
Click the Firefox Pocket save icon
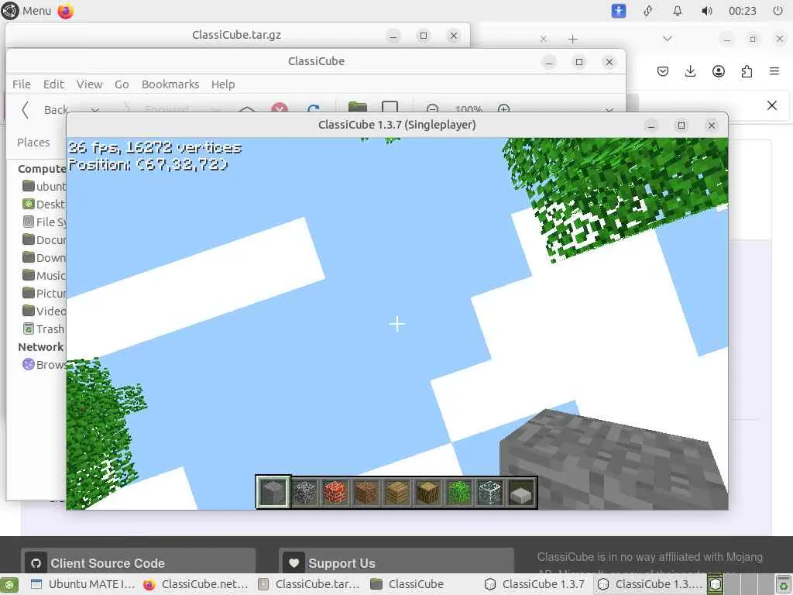click(x=663, y=71)
